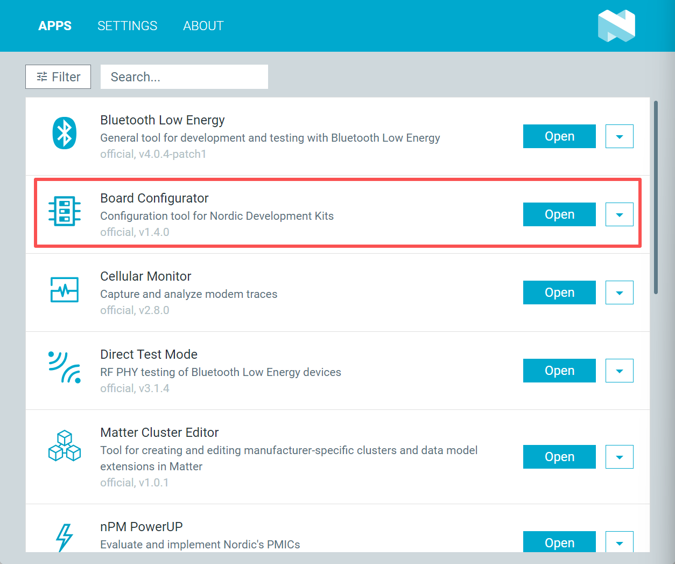Open the Cellular Monitor app

pyautogui.click(x=559, y=293)
